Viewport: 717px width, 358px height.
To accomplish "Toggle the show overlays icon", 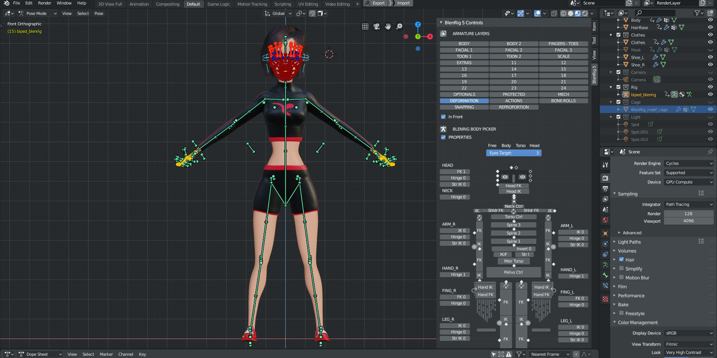I will (x=537, y=13).
